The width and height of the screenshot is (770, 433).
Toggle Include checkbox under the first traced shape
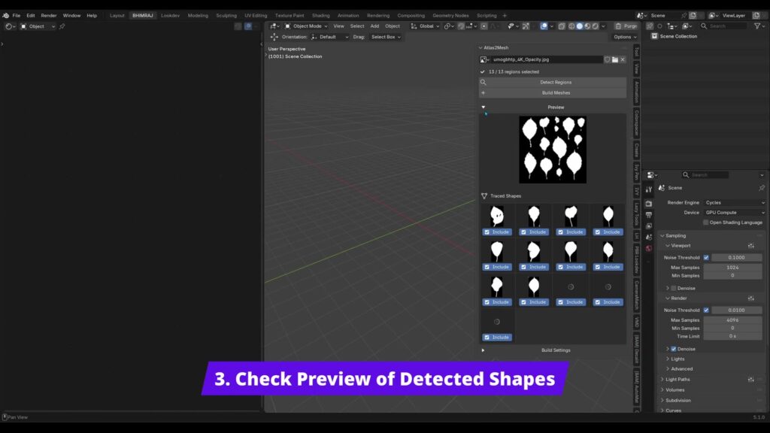[x=487, y=232]
